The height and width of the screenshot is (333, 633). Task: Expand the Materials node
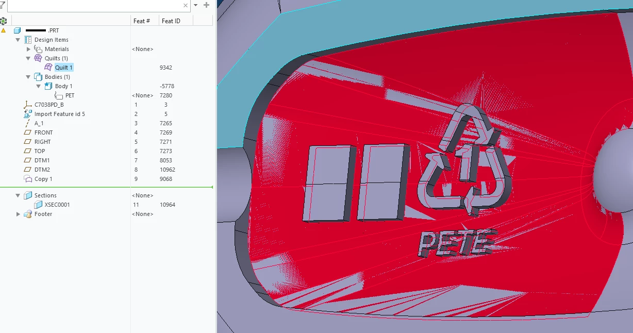[x=28, y=49]
